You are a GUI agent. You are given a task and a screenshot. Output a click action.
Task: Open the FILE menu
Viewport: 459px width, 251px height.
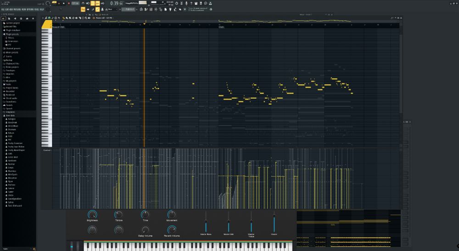click(x=3, y=9)
